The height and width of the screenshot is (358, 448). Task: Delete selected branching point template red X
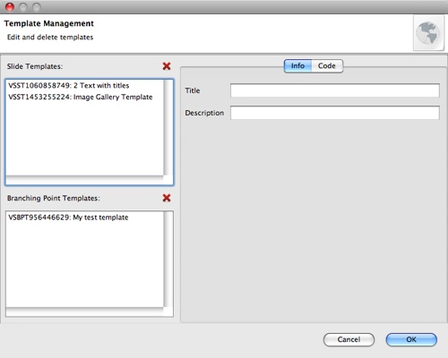167,198
